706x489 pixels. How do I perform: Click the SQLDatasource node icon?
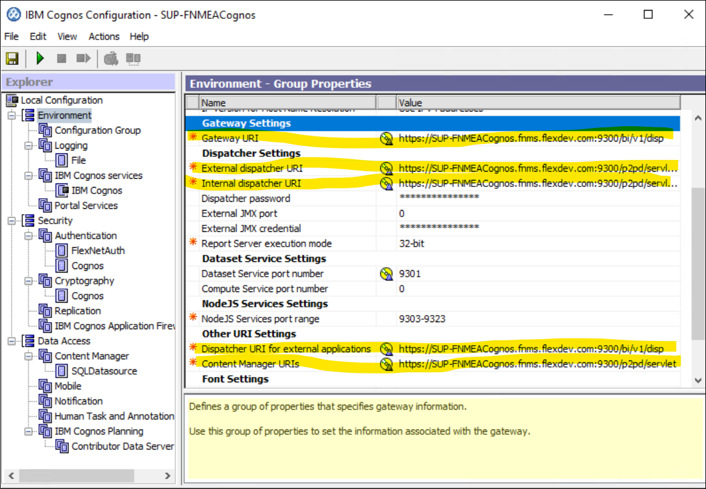(x=62, y=371)
